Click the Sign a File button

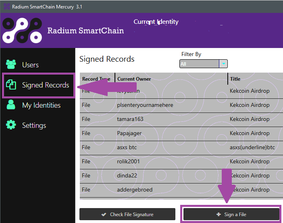[x=231, y=215]
